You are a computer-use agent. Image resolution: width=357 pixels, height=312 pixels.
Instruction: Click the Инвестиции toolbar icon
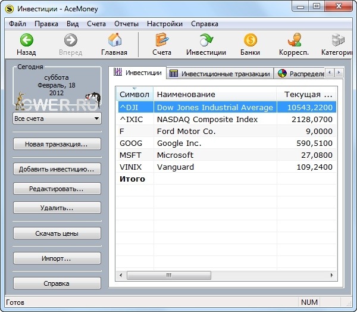206,40
